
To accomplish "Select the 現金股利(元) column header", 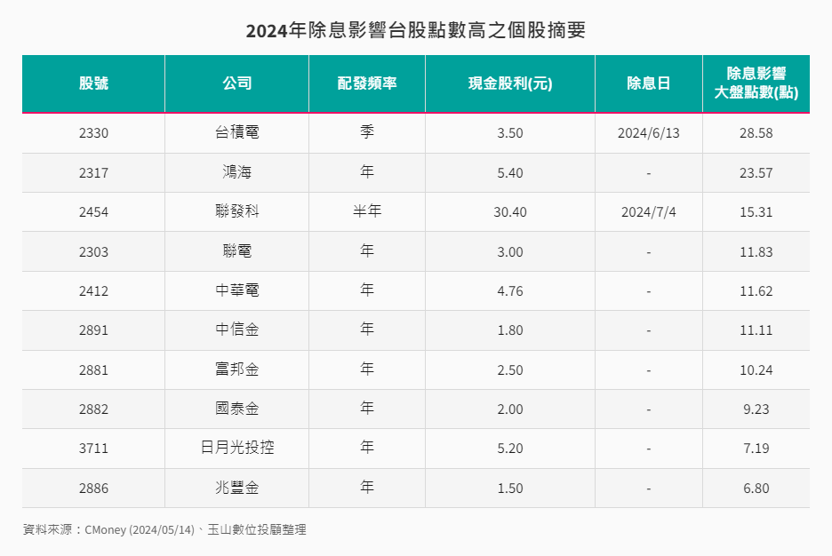I will tap(510, 83).
